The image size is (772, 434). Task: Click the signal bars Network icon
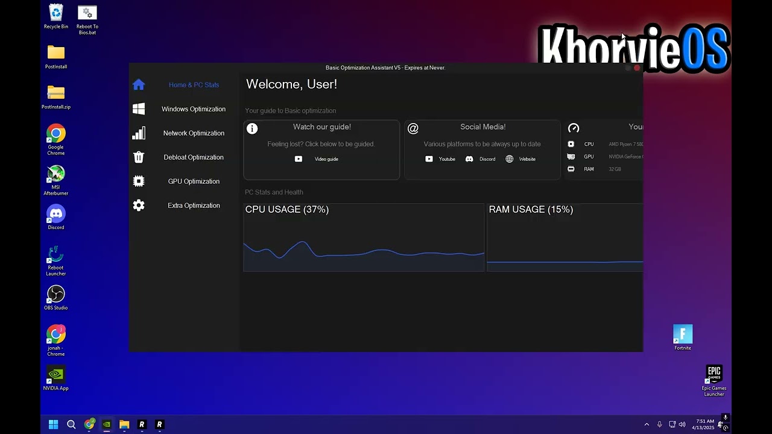click(139, 133)
